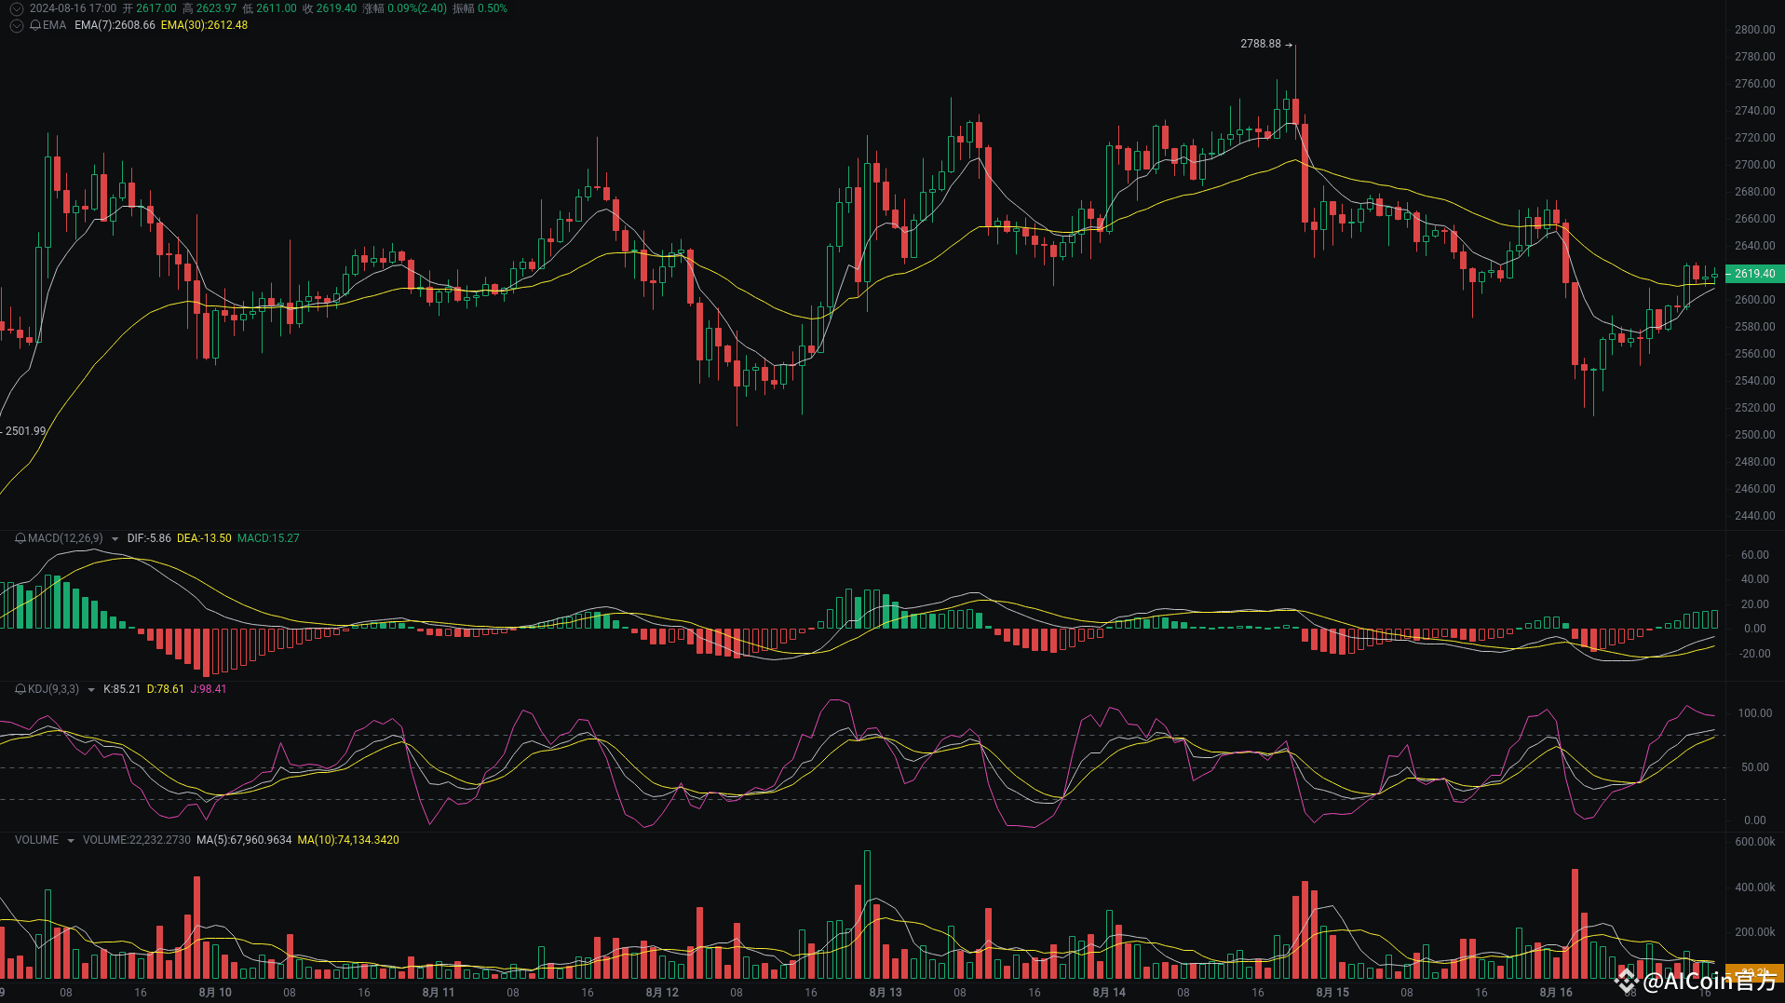This screenshot has width=1785, height=1003.
Task: Open the MACD settings dropdown arrow
Action: pyautogui.click(x=115, y=538)
